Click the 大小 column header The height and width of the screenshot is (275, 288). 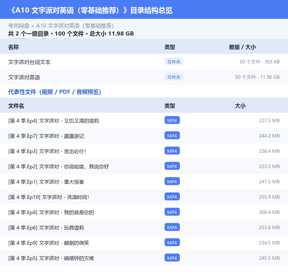[x=240, y=106]
